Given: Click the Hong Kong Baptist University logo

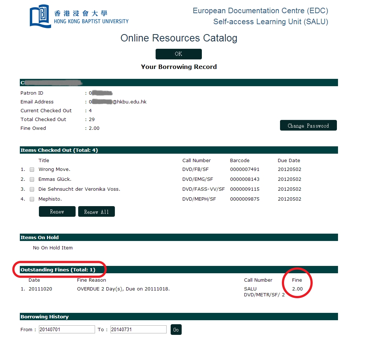Looking at the screenshot, I should point(79,17).
